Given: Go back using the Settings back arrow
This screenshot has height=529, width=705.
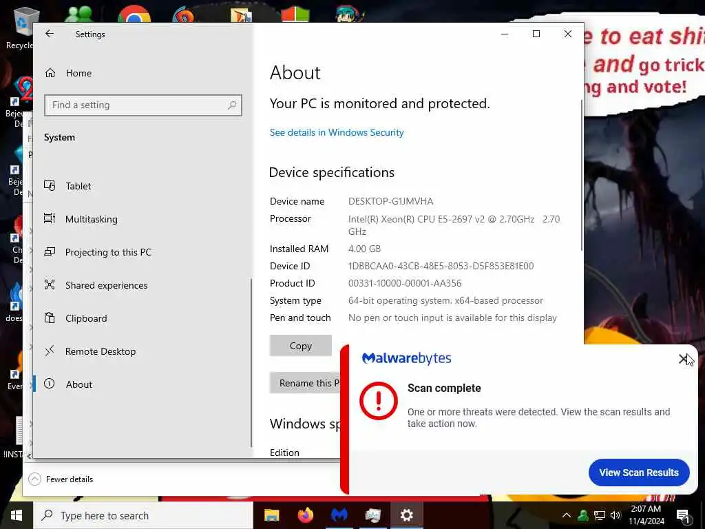Looking at the screenshot, I should point(50,34).
